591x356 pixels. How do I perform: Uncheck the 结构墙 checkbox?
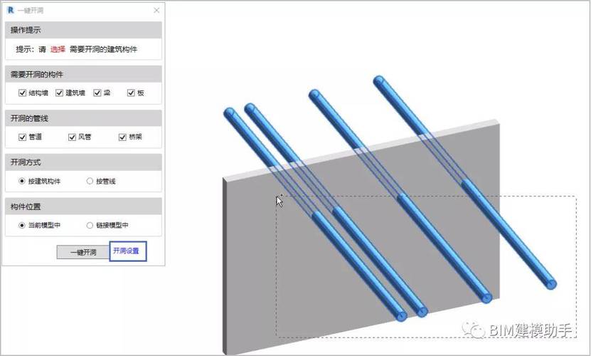pos(22,93)
